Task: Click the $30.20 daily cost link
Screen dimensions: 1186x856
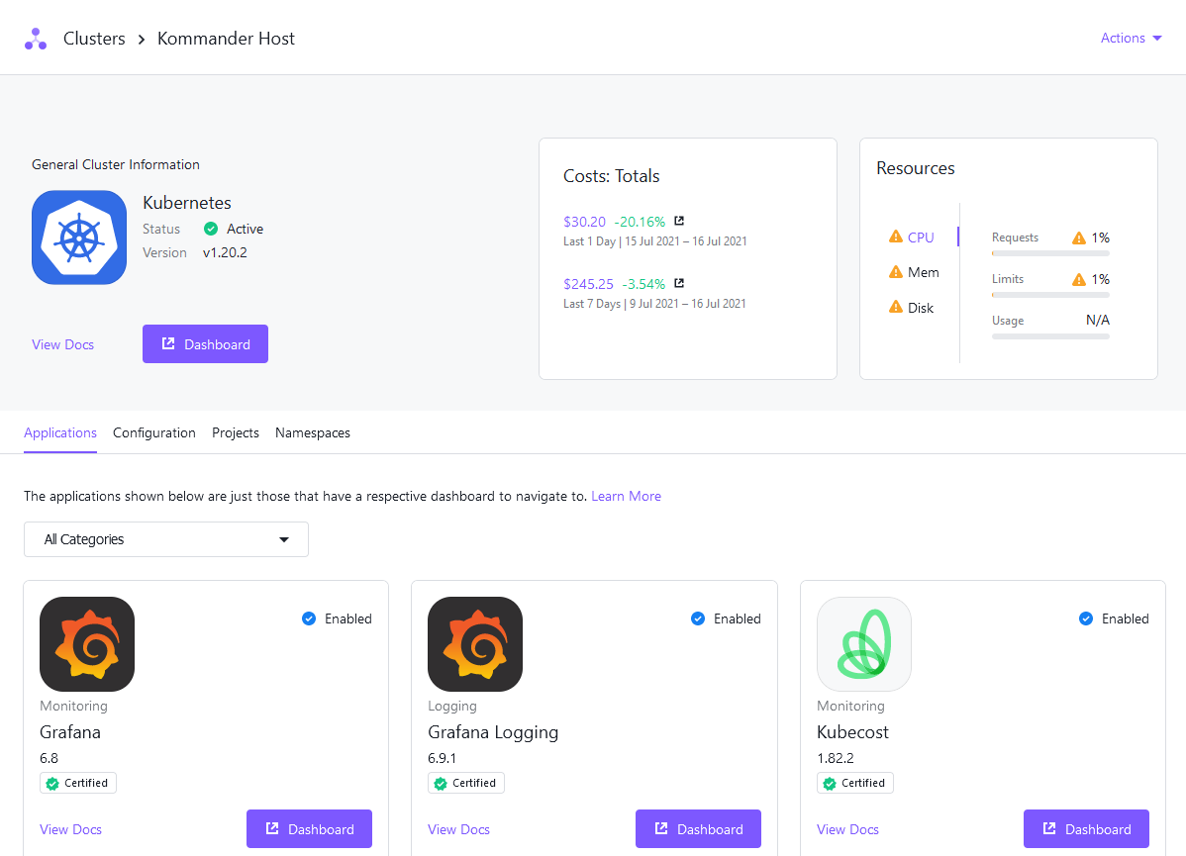Action: pos(585,222)
